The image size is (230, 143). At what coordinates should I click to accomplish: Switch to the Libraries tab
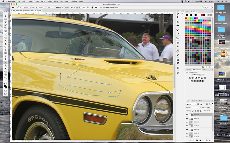click(x=189, y=70)
